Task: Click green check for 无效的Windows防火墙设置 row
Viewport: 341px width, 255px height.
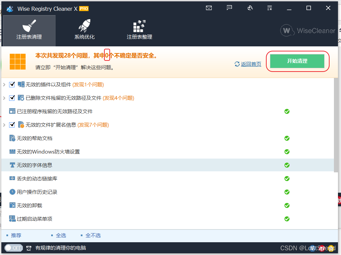Action: [287, 152]
